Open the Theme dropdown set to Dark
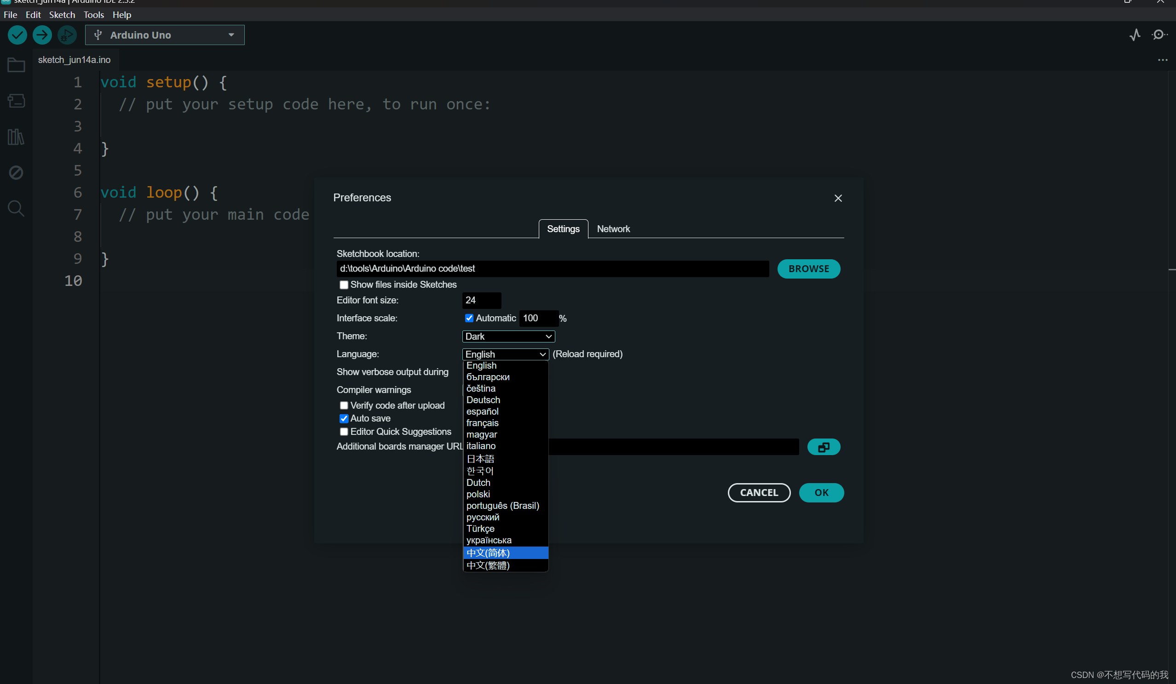Viewport: 1176px width, 684px height. coord(508,336)
